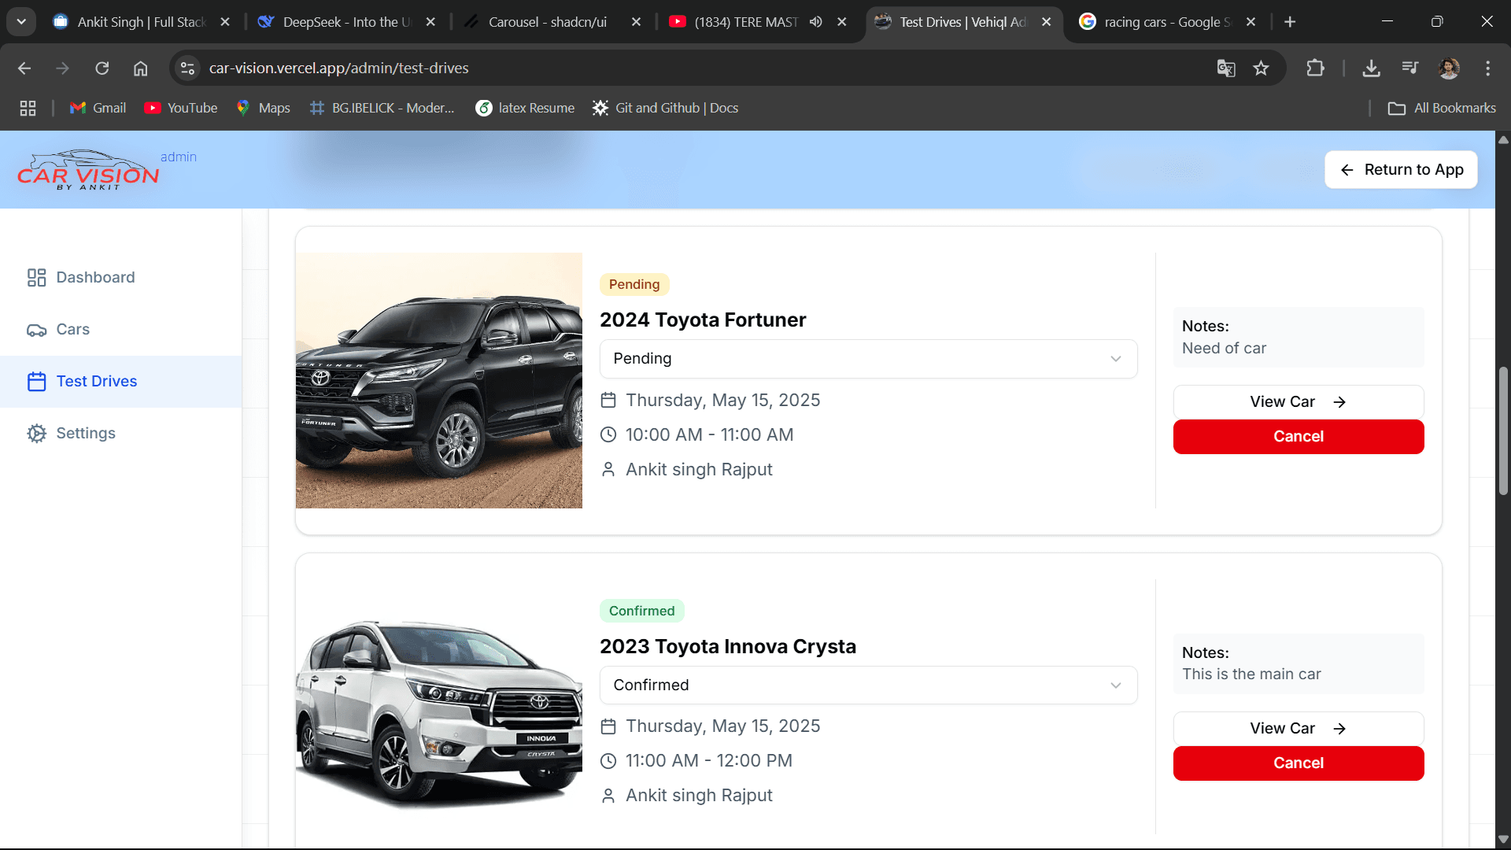
Task: Click the calendar icon beside Test Drives
Action: 36,382
